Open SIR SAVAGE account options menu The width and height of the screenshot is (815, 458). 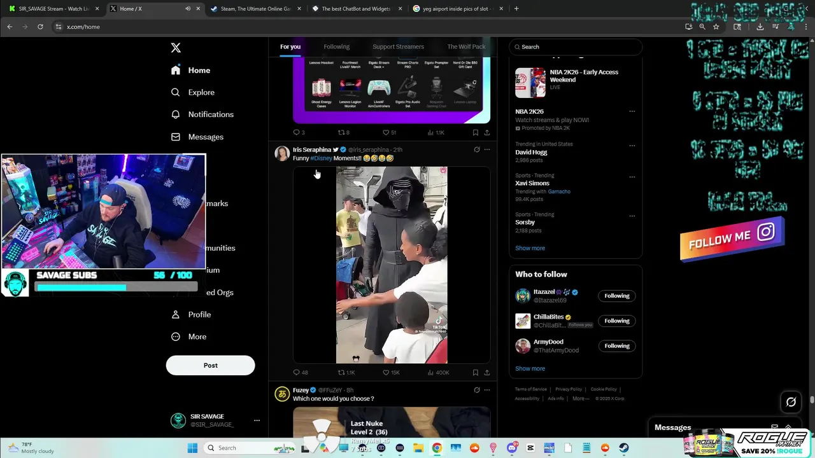point(257,420)
